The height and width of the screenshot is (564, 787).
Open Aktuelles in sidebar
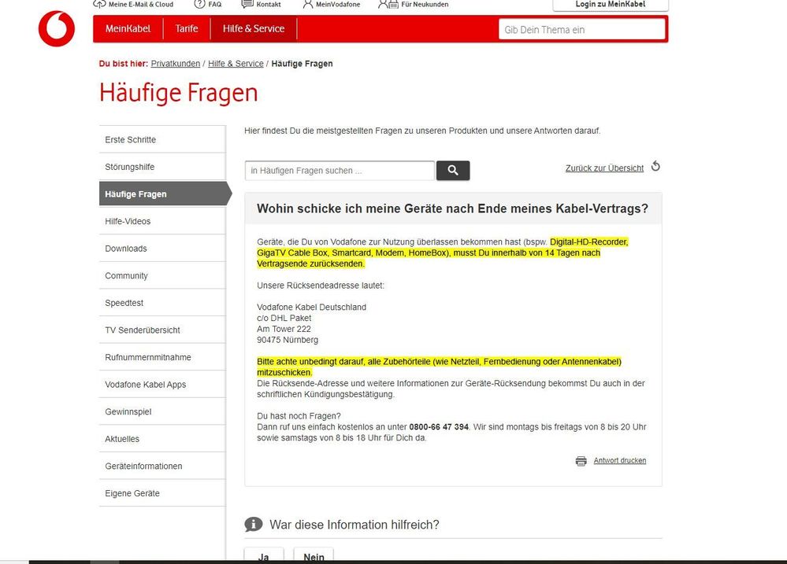click(162, 439)
